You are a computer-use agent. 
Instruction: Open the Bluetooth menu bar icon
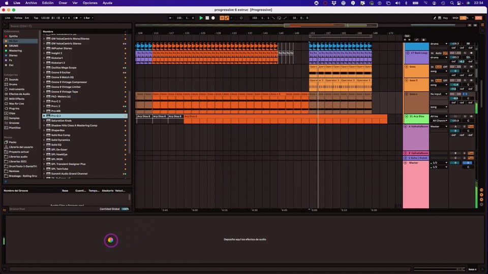coord(406,3)
